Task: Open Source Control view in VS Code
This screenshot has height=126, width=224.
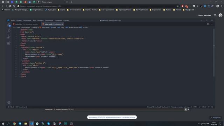Action: 9,37
